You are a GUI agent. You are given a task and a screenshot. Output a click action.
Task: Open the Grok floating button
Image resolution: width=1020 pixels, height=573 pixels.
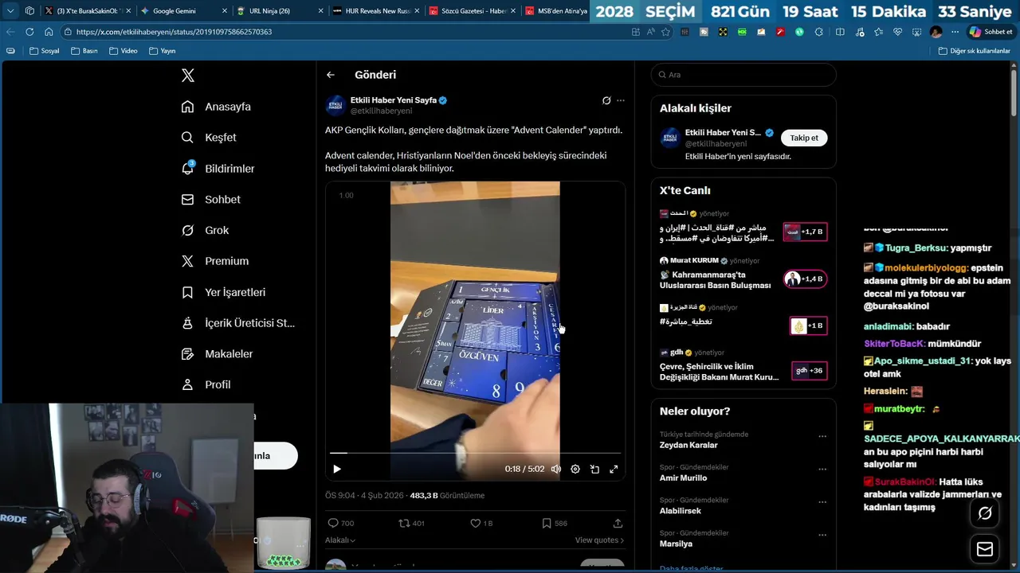pyautogui.click(x=985, y=513)
